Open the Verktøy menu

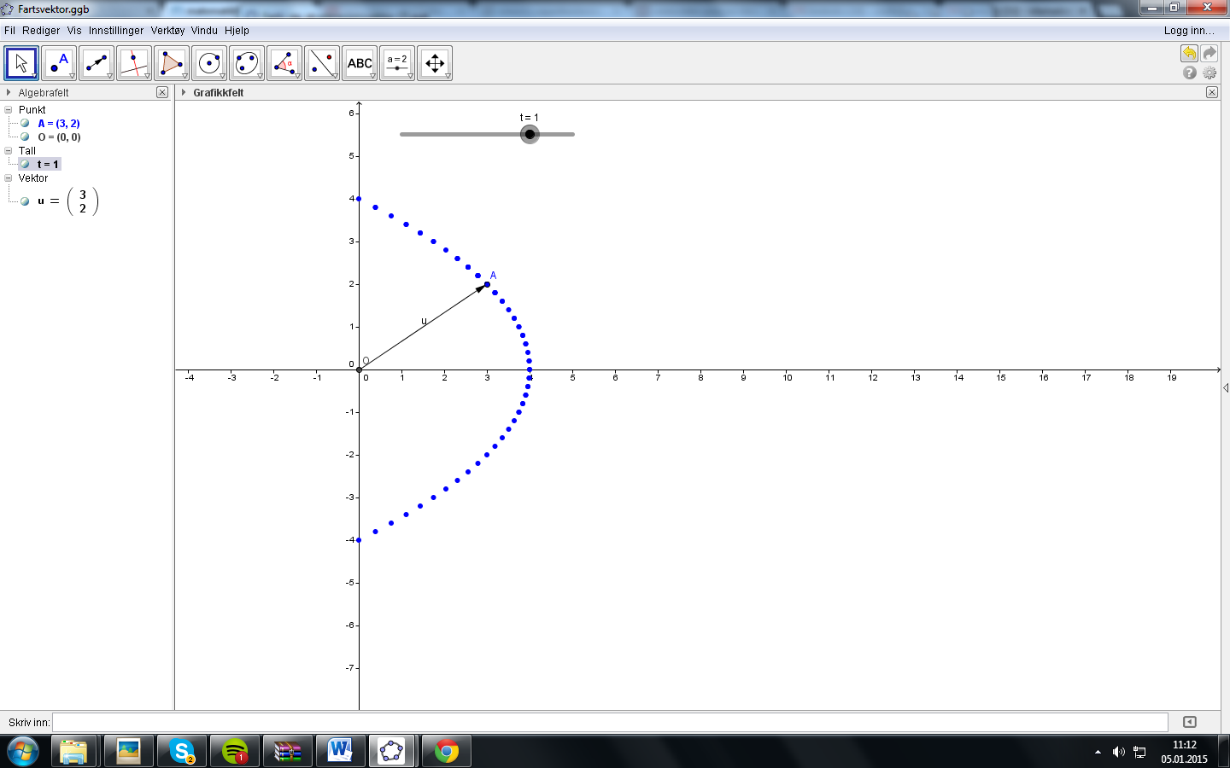click(x=167, y=30)
